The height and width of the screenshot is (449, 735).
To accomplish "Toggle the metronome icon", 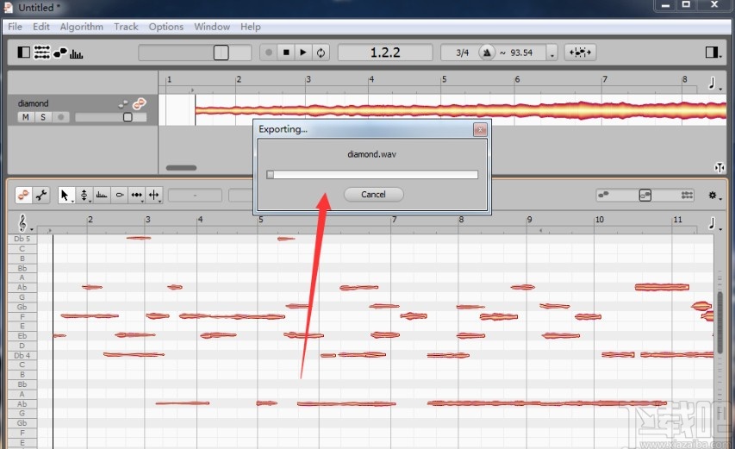I will 487,52.
